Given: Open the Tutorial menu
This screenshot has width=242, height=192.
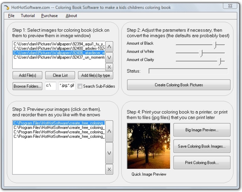Looking at the screenshot, I should click(x=28, y=16).
